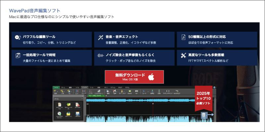Click the trash bin icon near the waveform

click(204, 115)
